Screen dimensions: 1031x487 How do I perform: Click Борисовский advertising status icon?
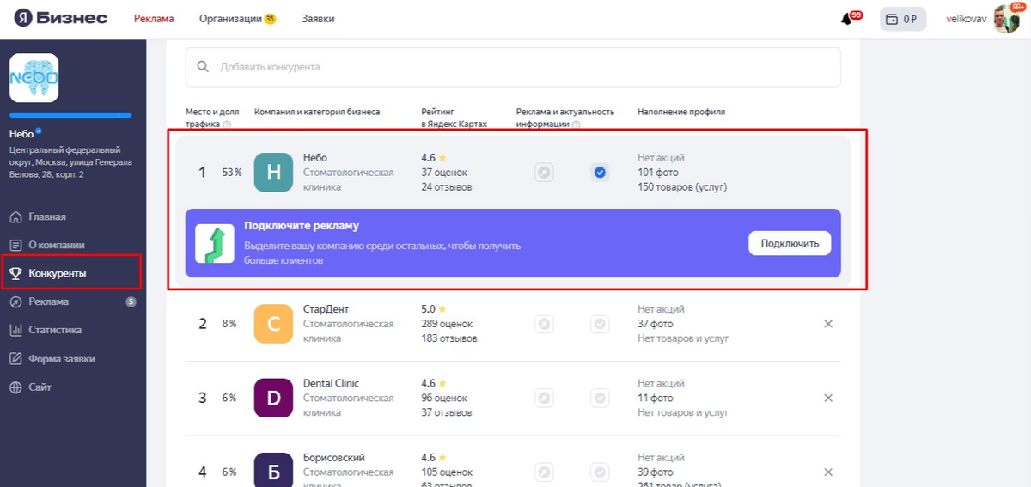pos(544,472)
